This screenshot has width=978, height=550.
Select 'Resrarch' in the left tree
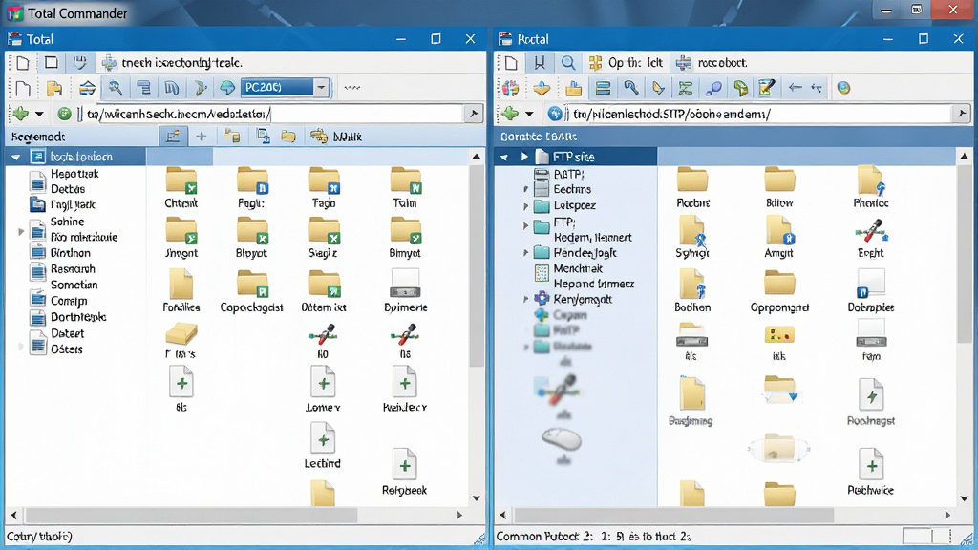(73, 268)
